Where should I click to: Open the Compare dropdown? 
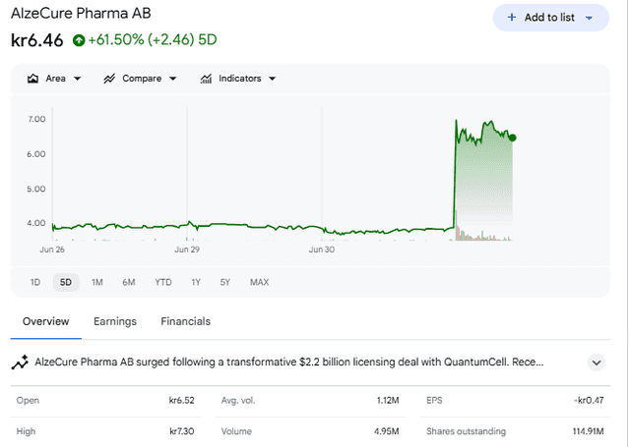click(x=140, y=79)
